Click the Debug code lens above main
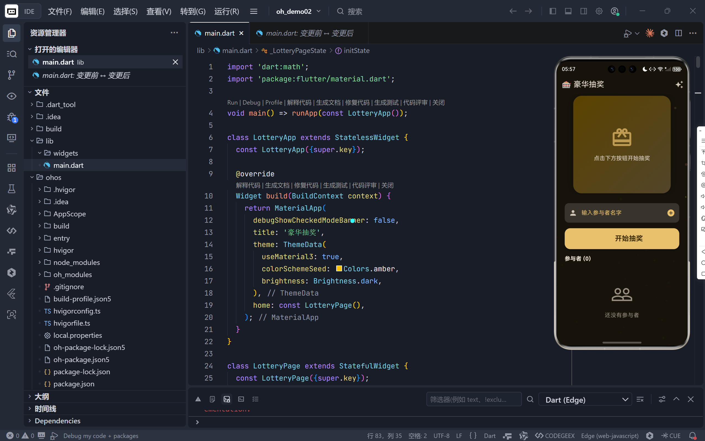 (x=251, y=102)
